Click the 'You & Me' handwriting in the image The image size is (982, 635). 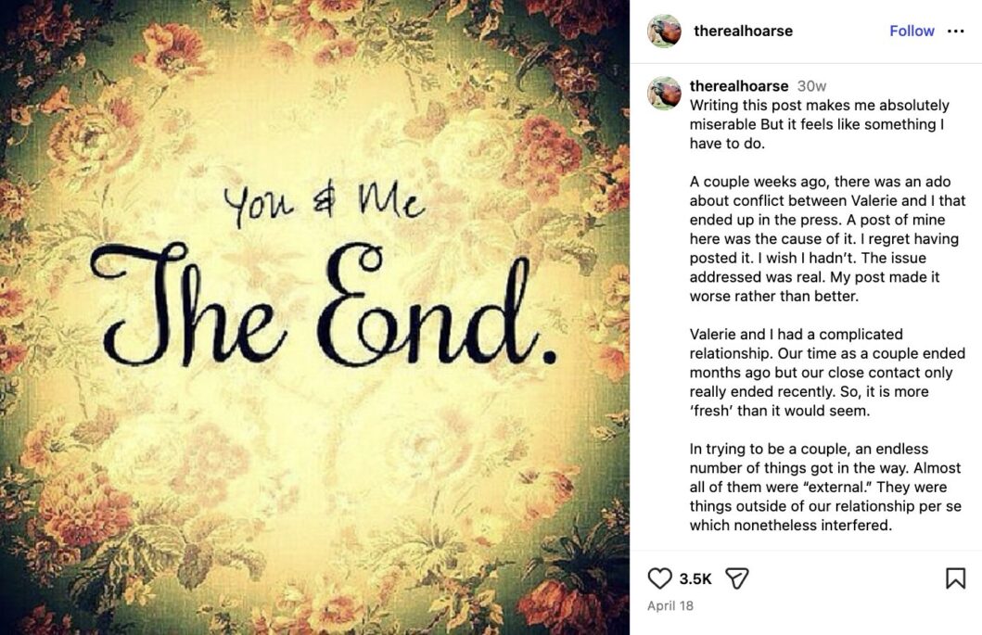pos(324,202)
